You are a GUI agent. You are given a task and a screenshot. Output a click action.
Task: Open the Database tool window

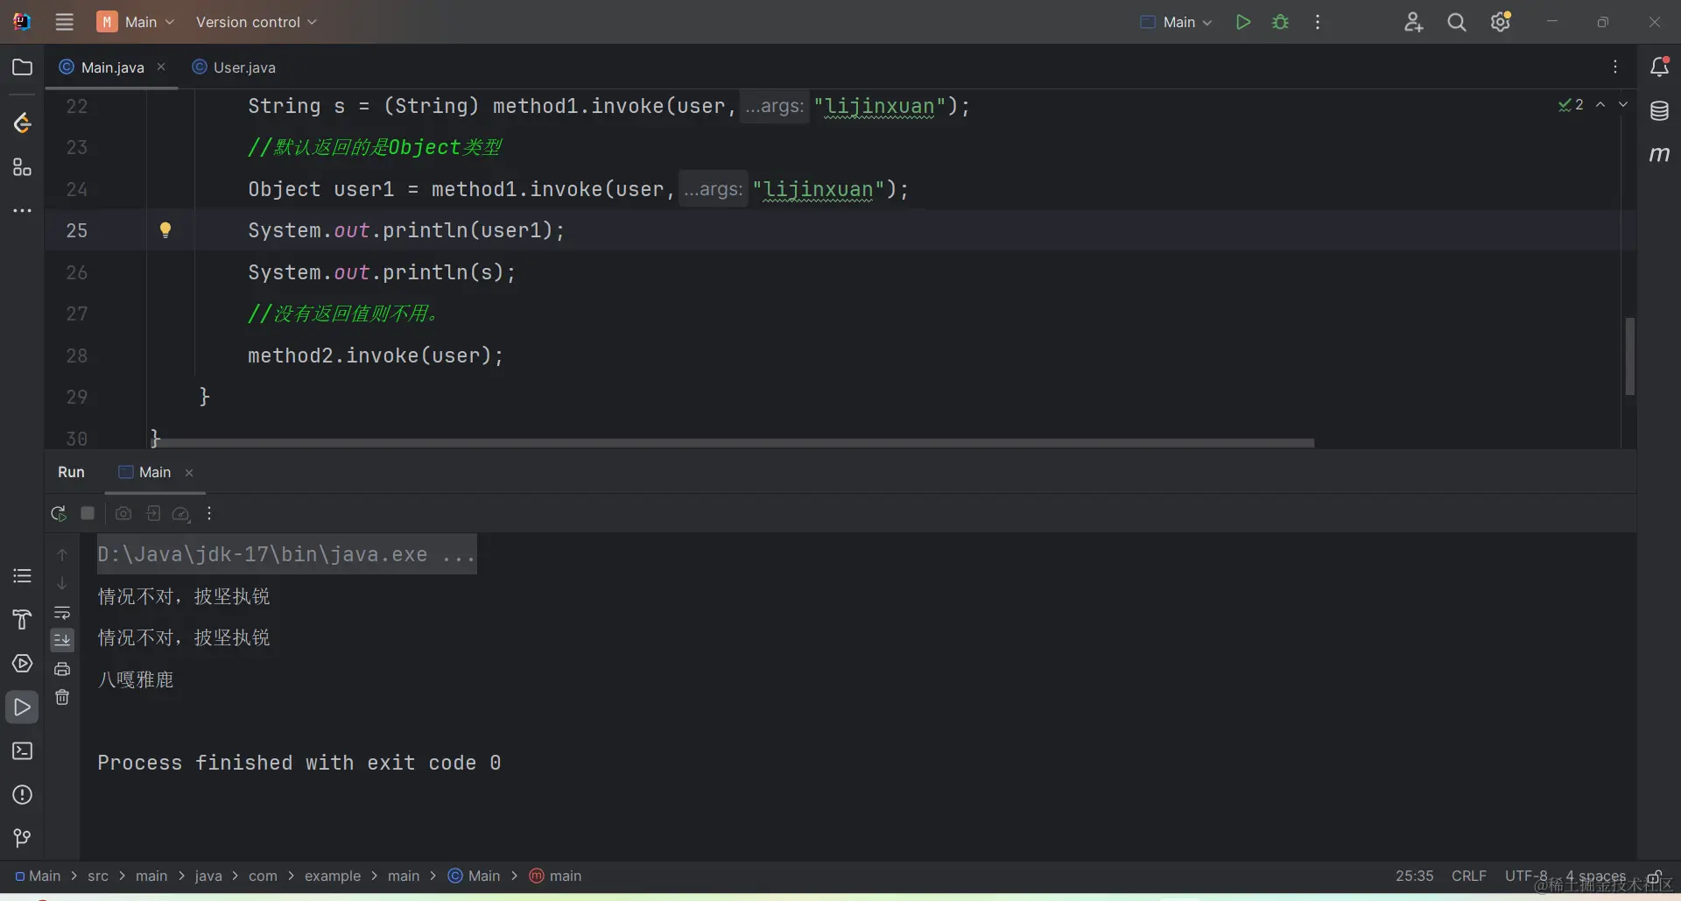[1659, 111]
